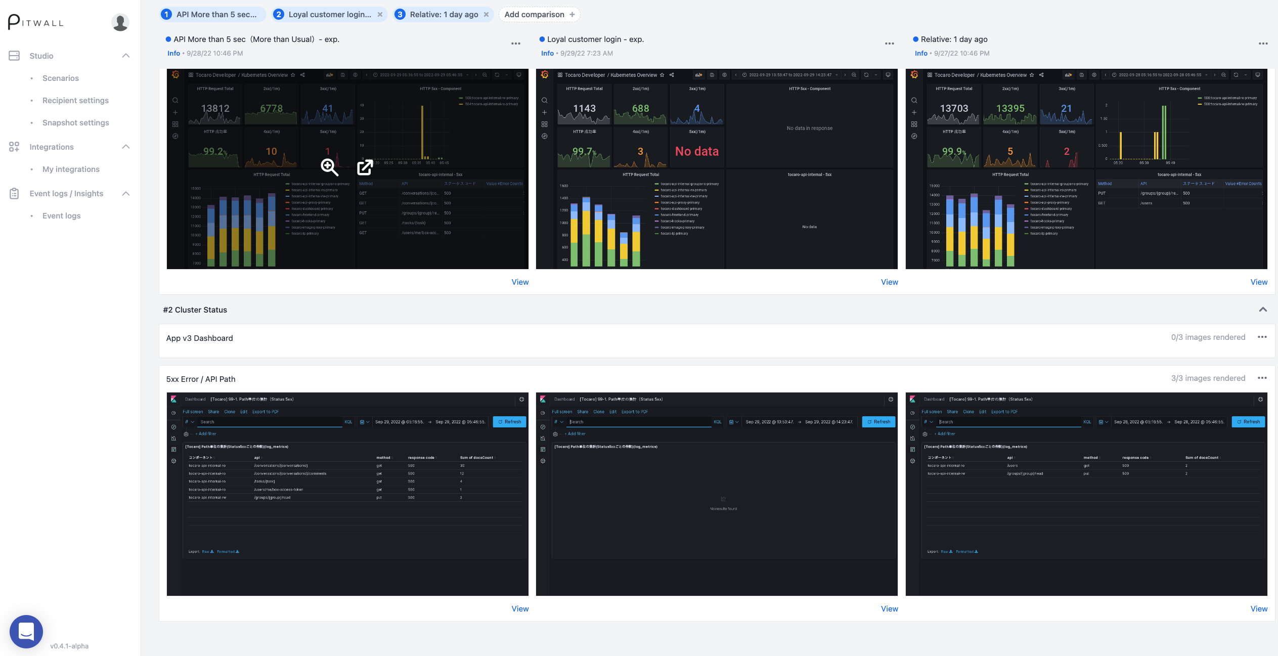Remove the Relative: 1 day ago comparison chip

(x=486, y=15)
